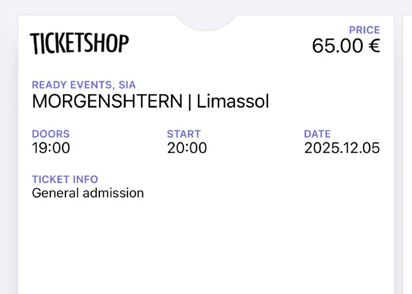Click the pipe separator in event title
This screenshot has width=412, height=294.
tap(189, 101)
